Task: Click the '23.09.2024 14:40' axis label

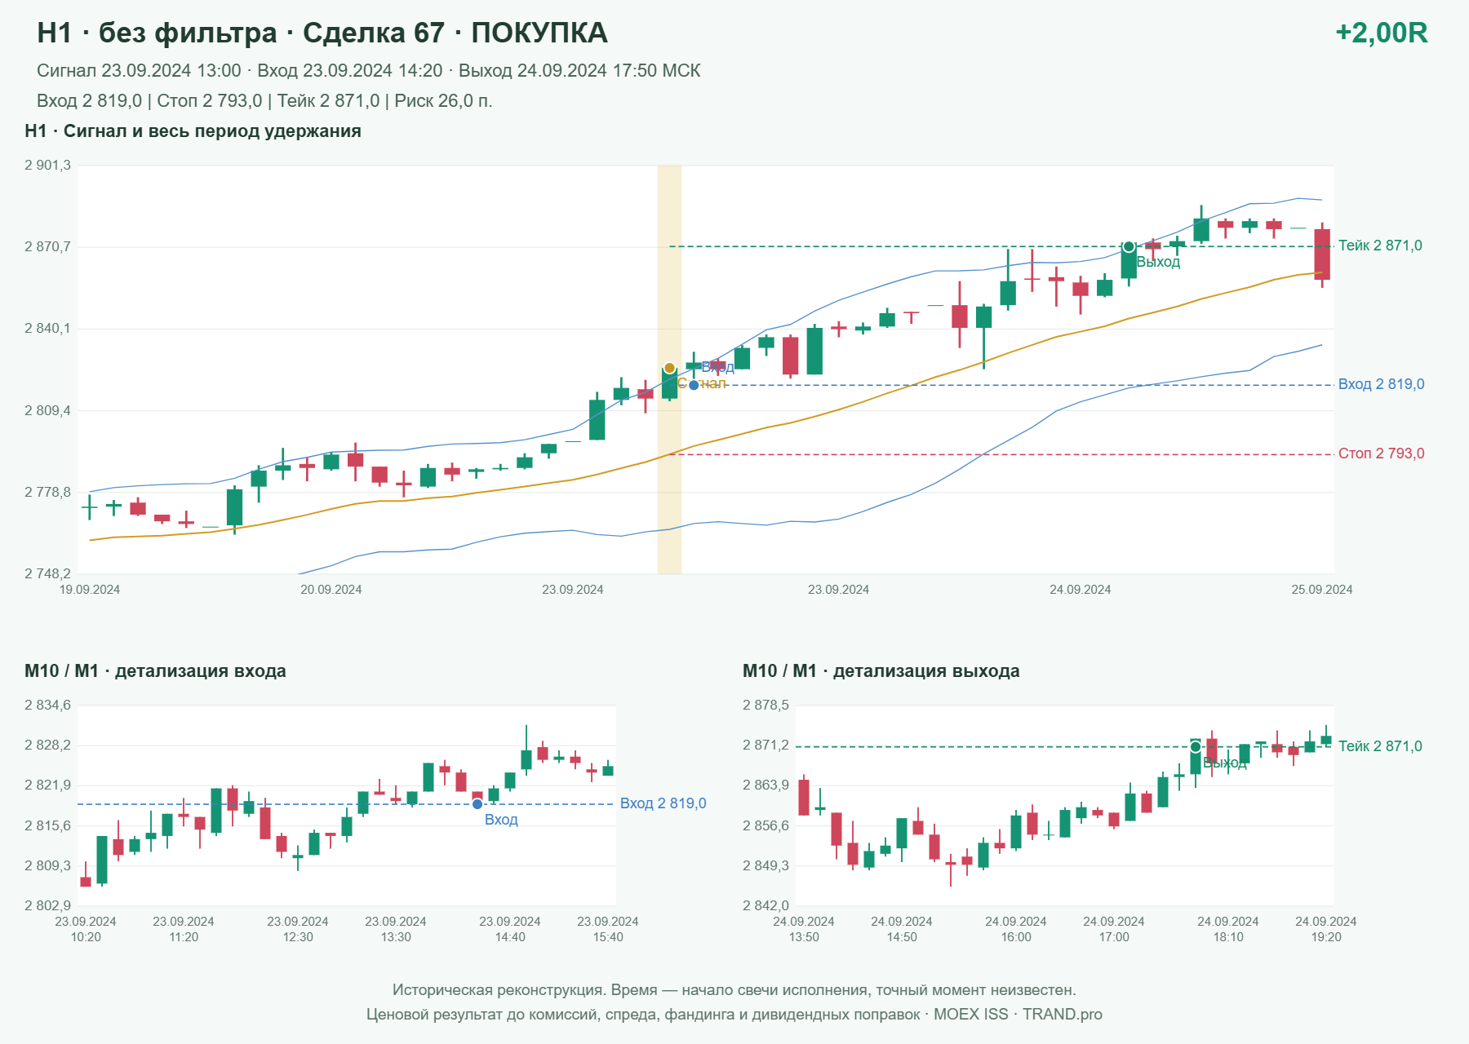Action: click(510, 929)
